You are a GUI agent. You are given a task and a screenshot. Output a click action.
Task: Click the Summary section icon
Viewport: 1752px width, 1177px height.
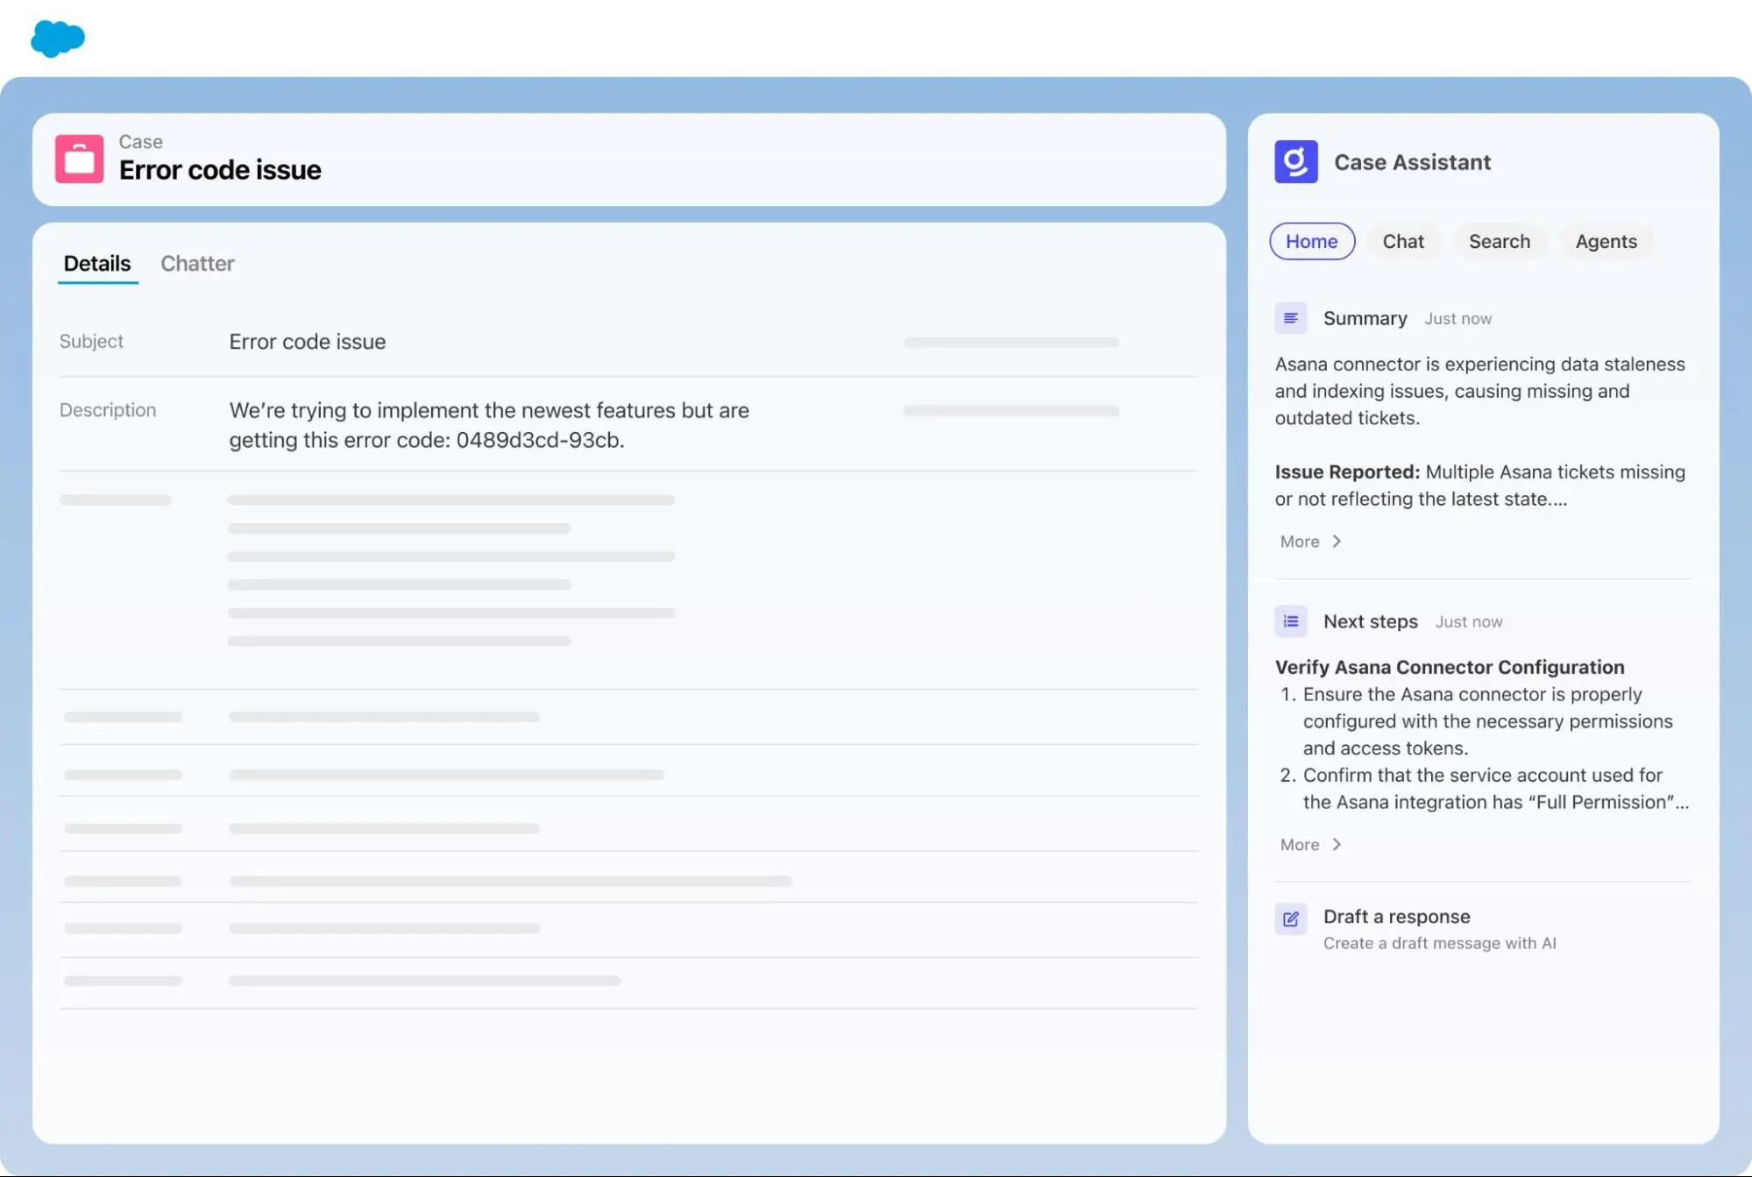[x=1290, y=318]
